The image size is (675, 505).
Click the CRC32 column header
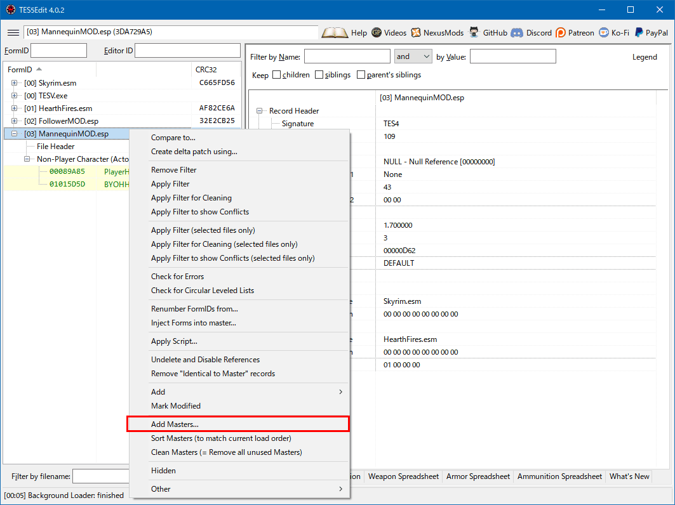point(215,69)
